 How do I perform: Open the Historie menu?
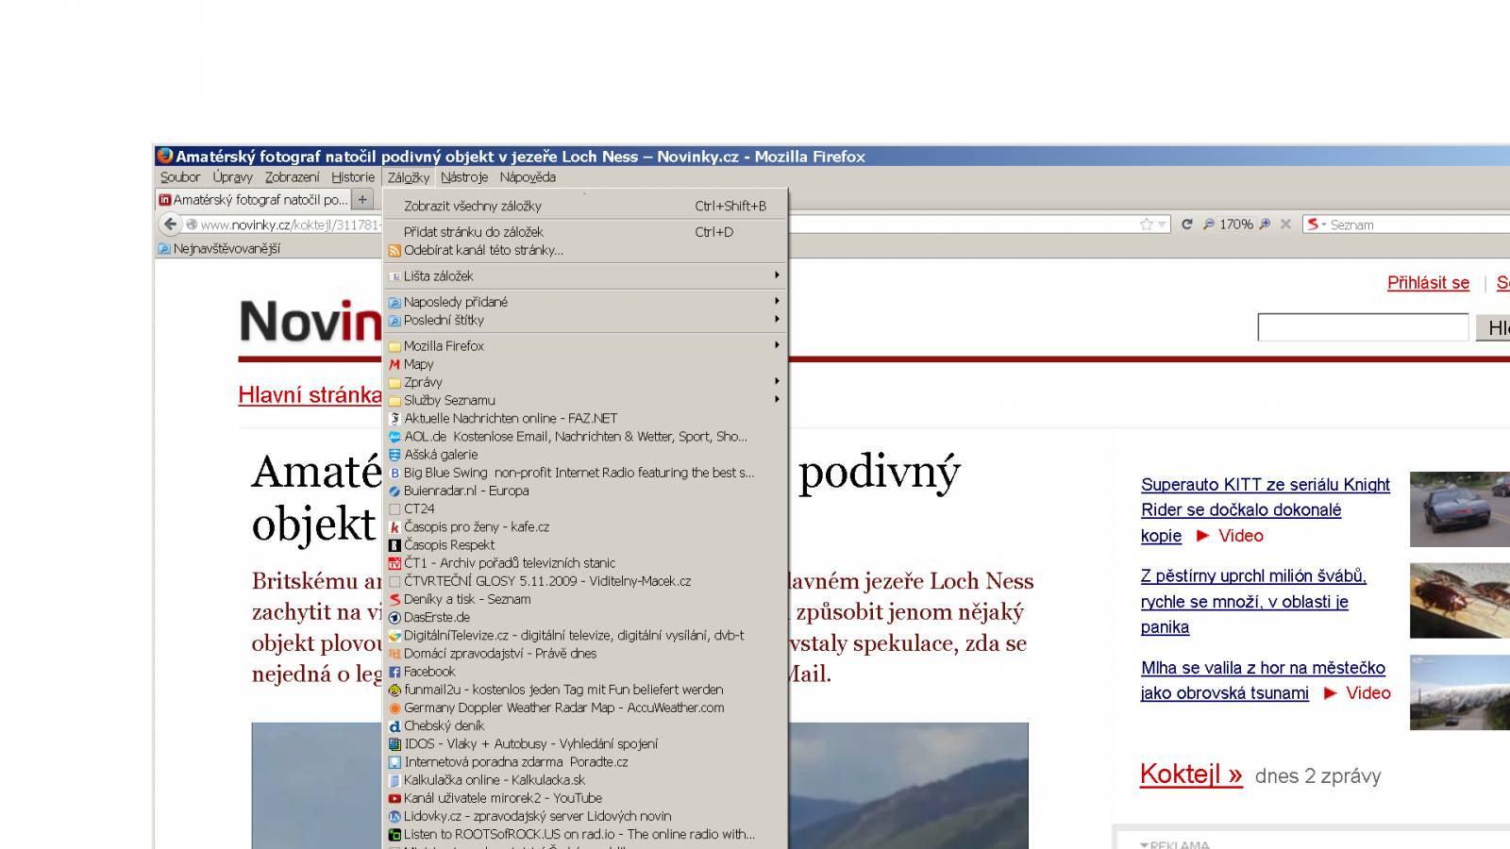[x=353, y=177]
